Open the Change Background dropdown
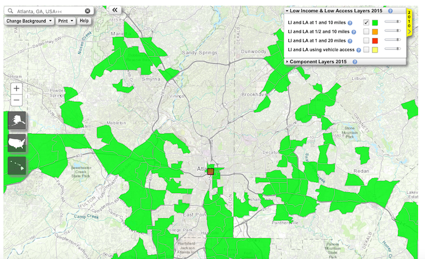Image resolution: width=425 pixels, height=259 pixels. coord(29,21)
